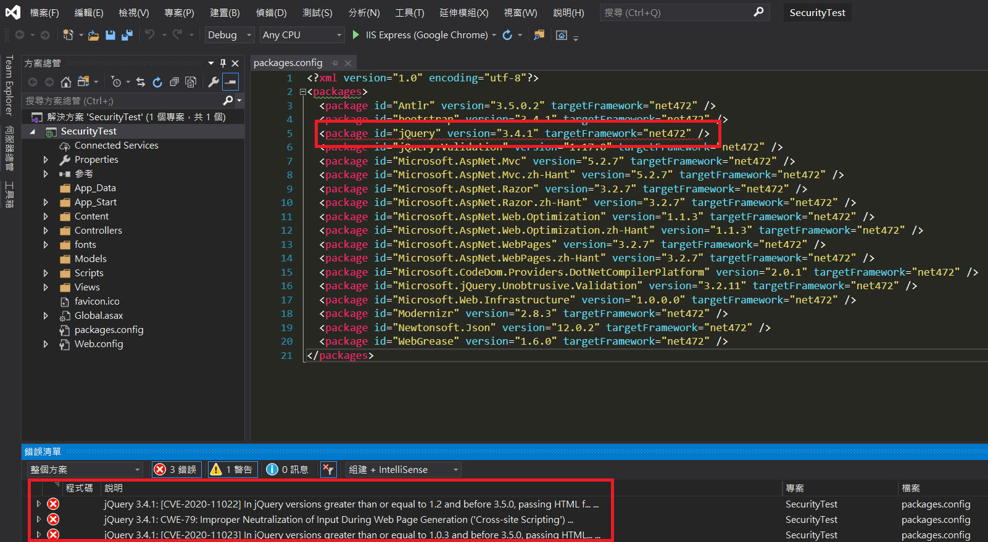Image resolution: width=988 pixels, height=542 pixels.
Task: Toggle the 0 訊息 messages filter
Action: 287,470
